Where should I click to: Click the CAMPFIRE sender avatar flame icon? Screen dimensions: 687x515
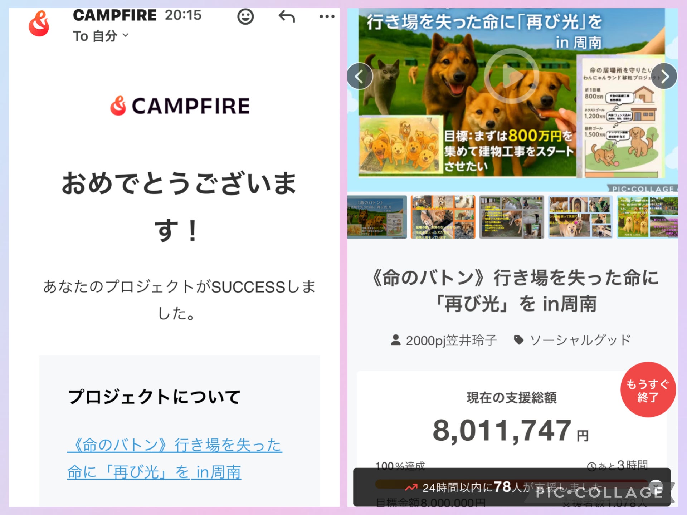(x=39, y=23)
